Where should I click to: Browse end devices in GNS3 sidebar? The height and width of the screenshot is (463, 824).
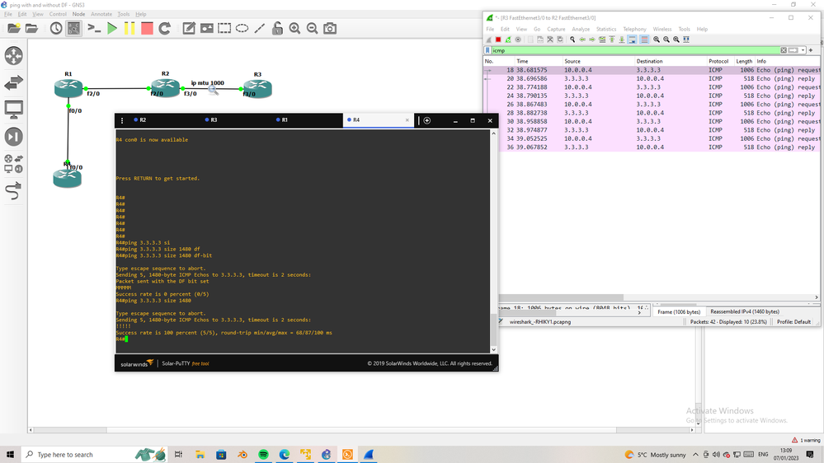coord(14,110)
